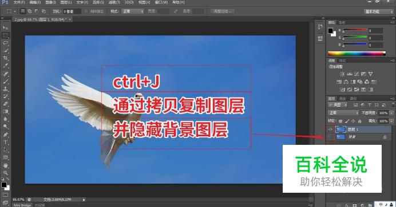Select the 图层 1 layer thumbnail
The height and width of the screenshot is (207, 396).
340,129
